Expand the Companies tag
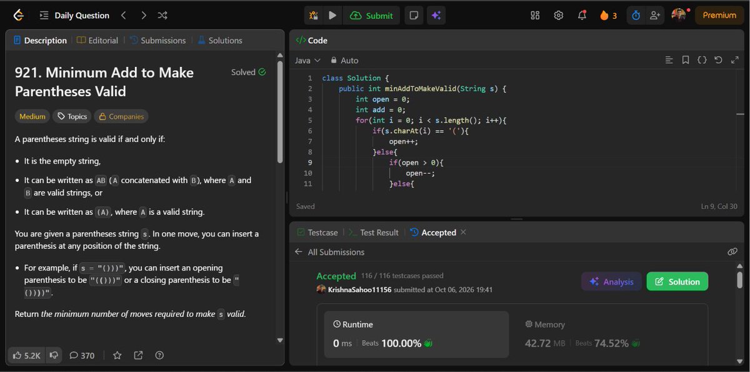This screenshot has width=750, height=372. click(121, 116)
